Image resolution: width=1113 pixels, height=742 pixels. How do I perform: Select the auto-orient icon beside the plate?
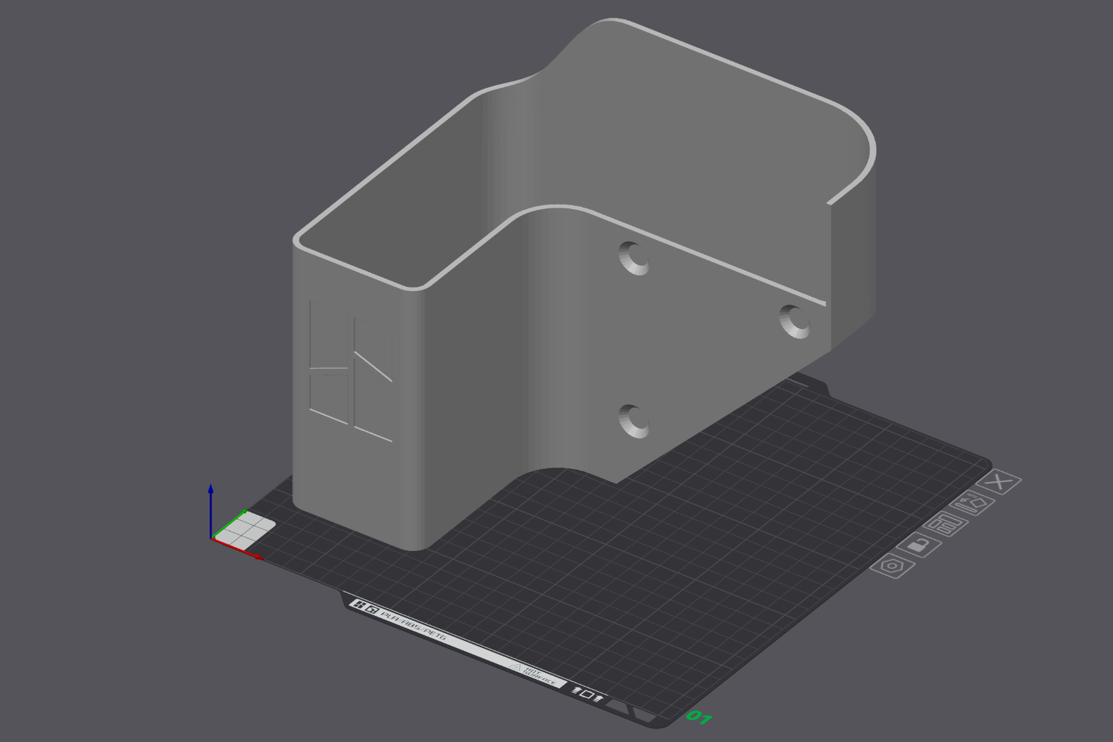click(973, 502)
